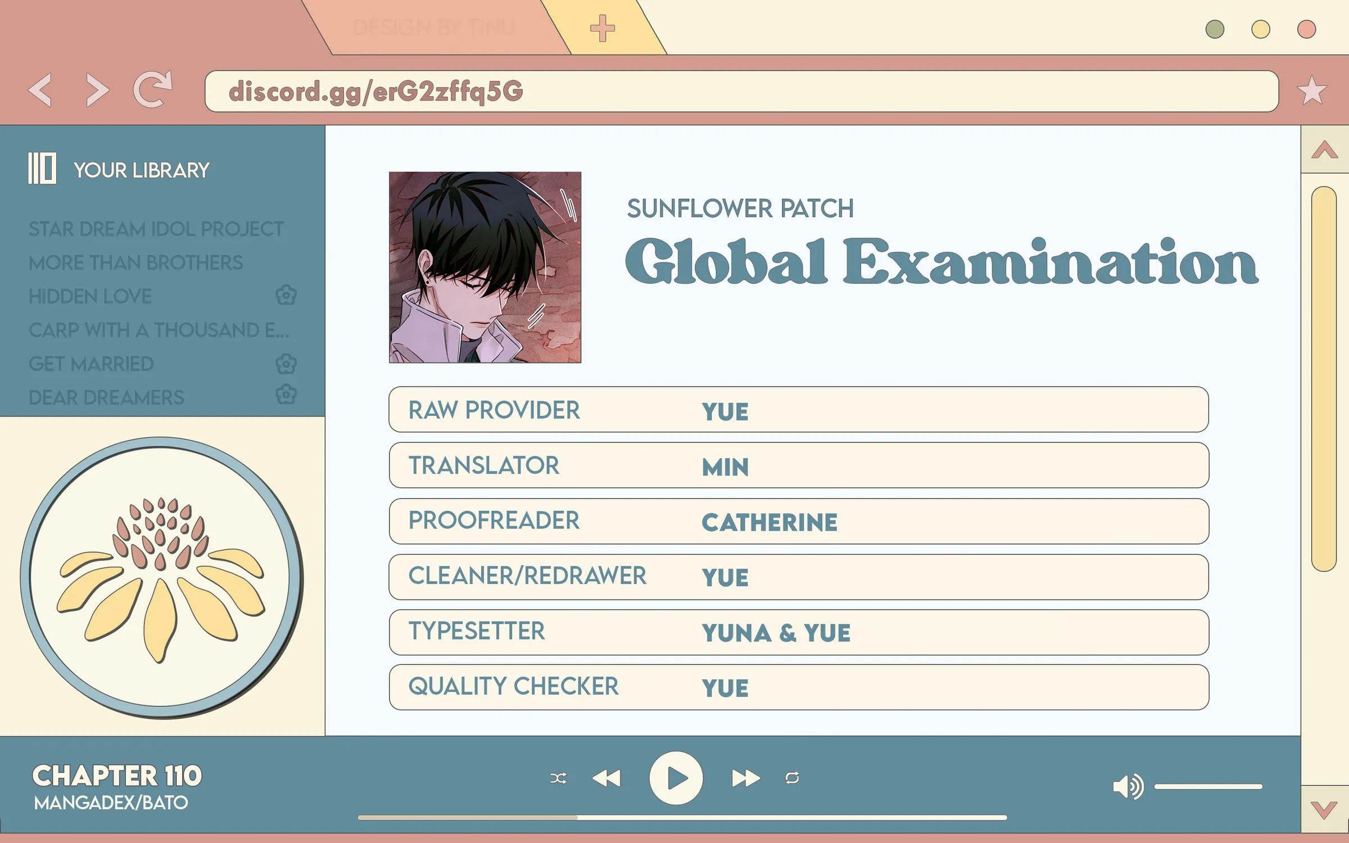This screenshot has height=843, width=1349.
Task: Click the discord.gg address bar
Action: coord(742,91)
